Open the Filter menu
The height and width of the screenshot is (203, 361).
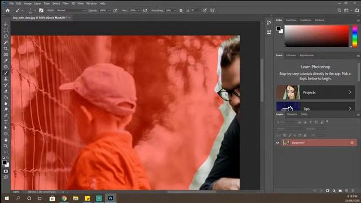click(x=65, y=3)
